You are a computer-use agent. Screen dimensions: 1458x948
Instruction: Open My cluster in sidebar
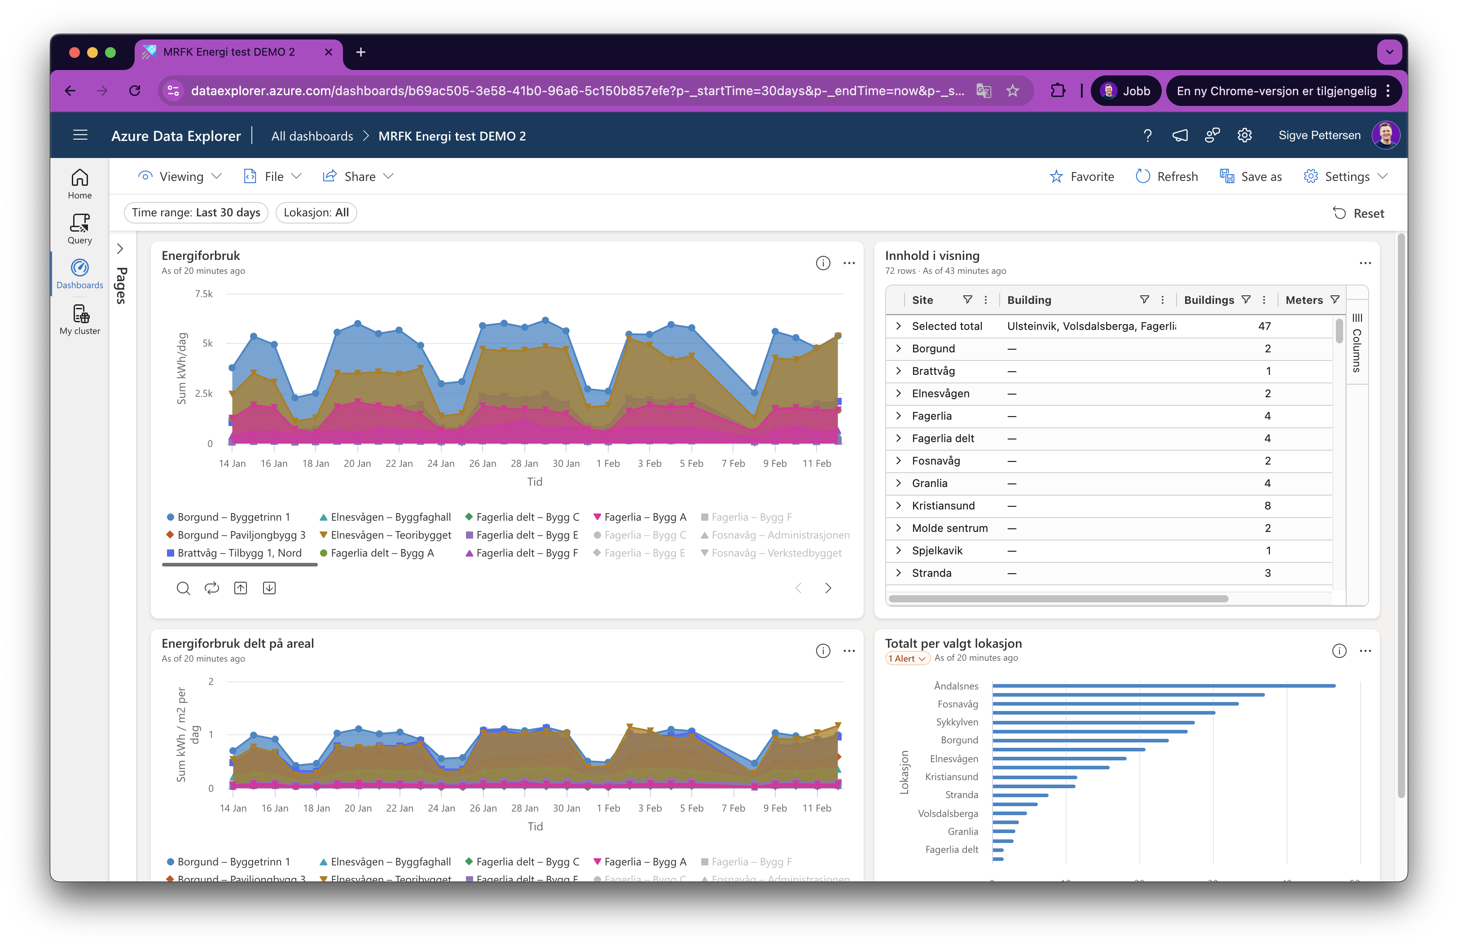point(79,320)
